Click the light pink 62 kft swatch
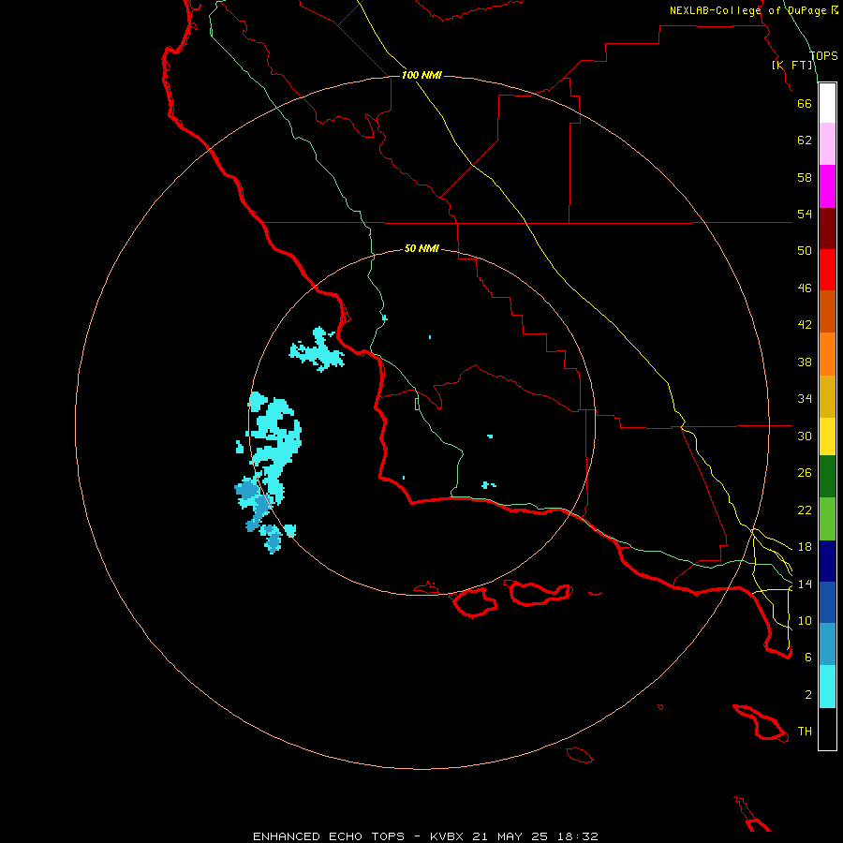843x843 pixels. (x=827, y=144)
